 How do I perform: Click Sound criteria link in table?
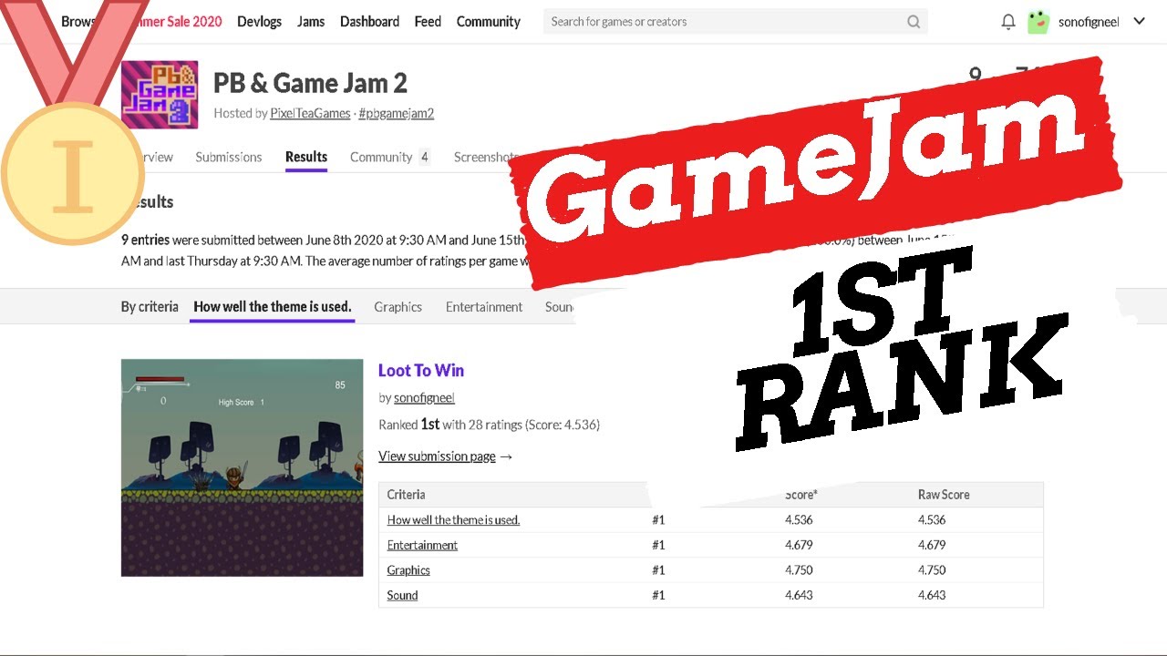pyautogui.click(x=402, y=595)
